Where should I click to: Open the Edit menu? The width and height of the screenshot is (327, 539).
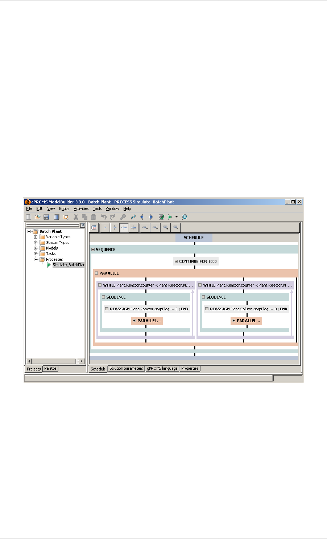[40, 209]
